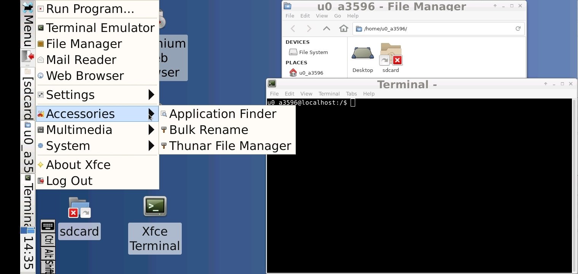This screenshot has height=274, width=578.
Task: Select the sdcard desktop folder icon
Action: pyautogui.click(x=79, y=208)
